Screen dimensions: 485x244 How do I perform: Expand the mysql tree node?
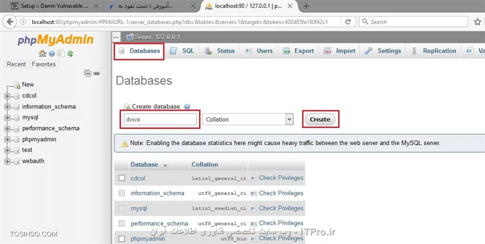tap(8, 118)
